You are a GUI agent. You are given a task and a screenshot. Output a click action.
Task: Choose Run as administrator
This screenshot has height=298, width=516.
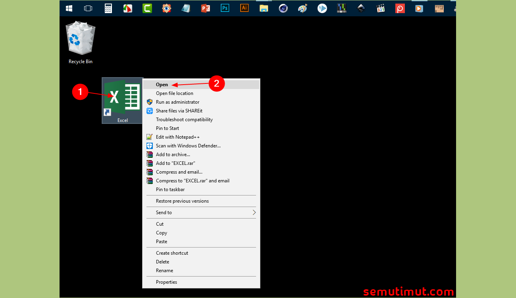[x=201, y=102]
